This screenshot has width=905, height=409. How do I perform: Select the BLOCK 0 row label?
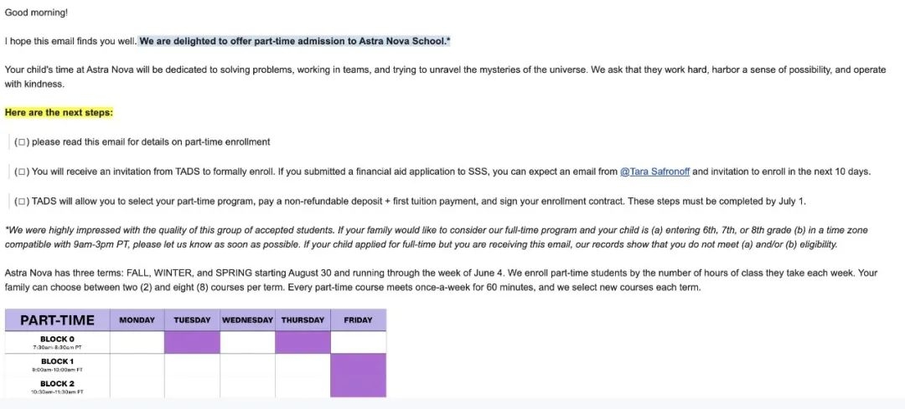pos(57,342)
